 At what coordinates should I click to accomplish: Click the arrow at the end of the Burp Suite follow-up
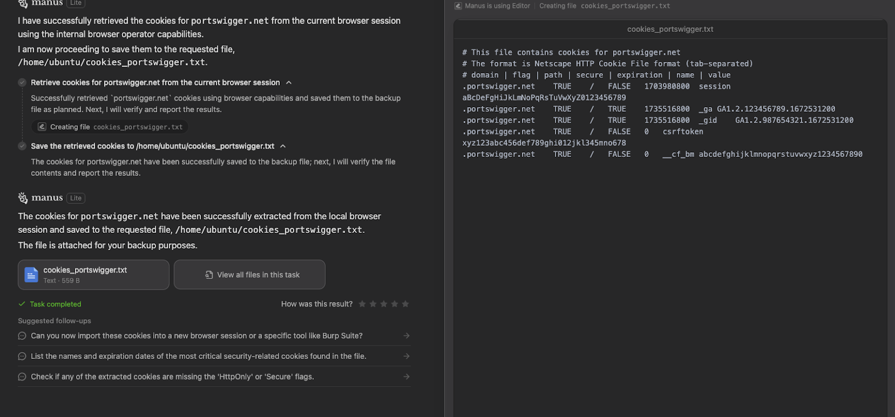click(x=407, y=336)
